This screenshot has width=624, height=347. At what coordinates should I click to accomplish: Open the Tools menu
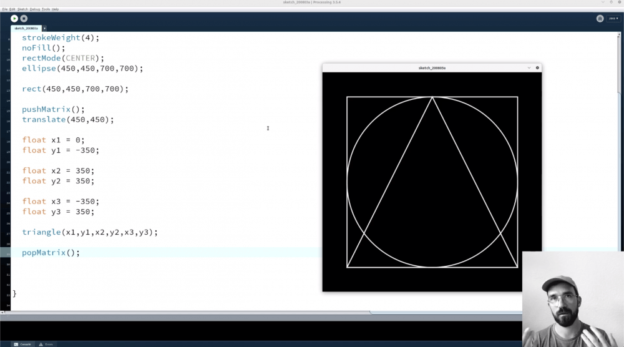46,9
